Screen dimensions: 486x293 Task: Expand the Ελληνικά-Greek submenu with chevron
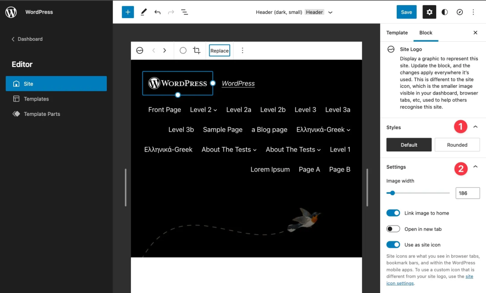point(348,130)
